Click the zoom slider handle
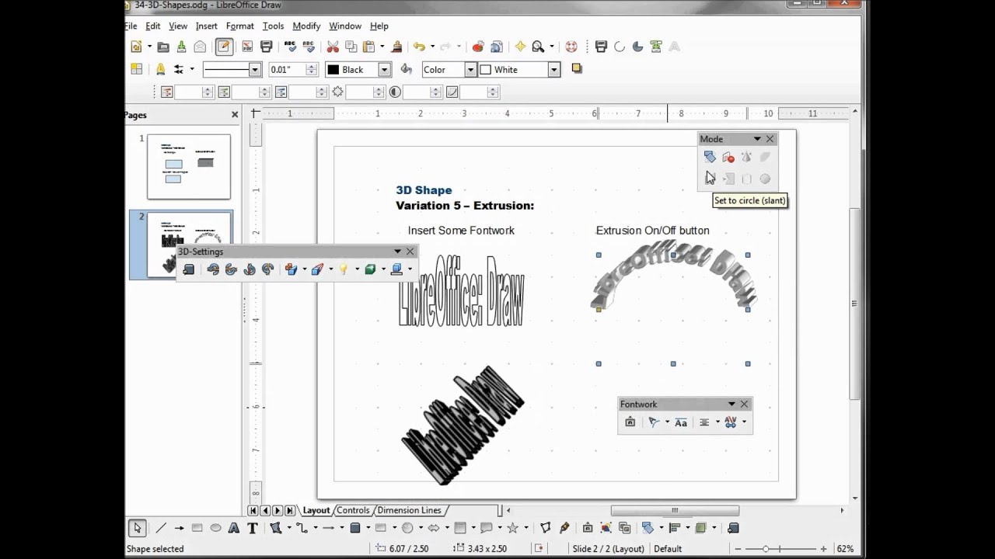 pos(766,549)
